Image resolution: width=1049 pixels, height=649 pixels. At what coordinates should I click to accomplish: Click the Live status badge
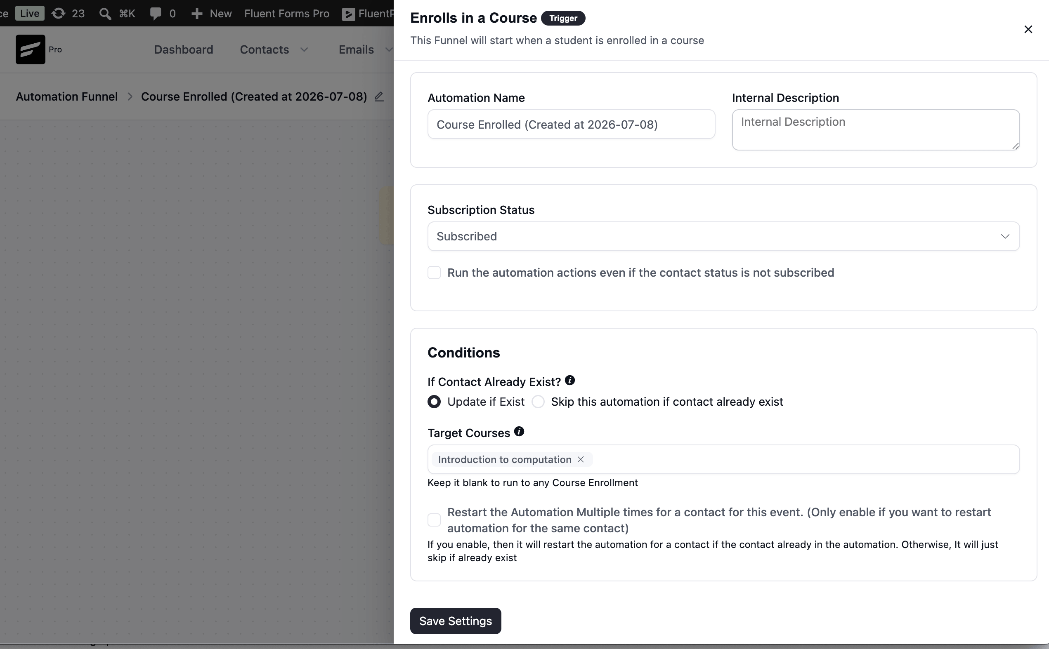tap(30, 13)
